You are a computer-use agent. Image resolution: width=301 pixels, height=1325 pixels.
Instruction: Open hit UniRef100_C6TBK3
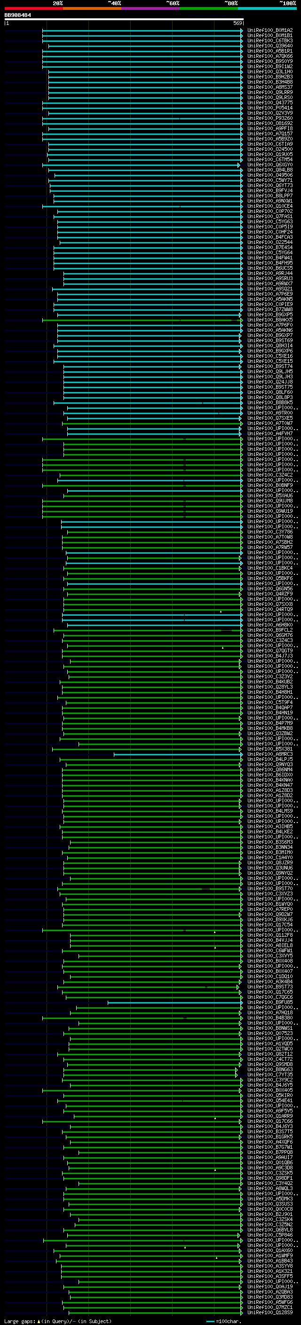(270, 40)
